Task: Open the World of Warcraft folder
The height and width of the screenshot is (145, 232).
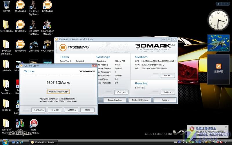Action: [6, 126]
